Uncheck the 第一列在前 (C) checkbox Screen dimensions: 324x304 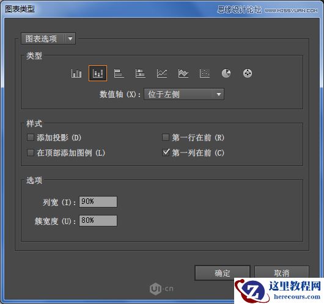[166, 153]
